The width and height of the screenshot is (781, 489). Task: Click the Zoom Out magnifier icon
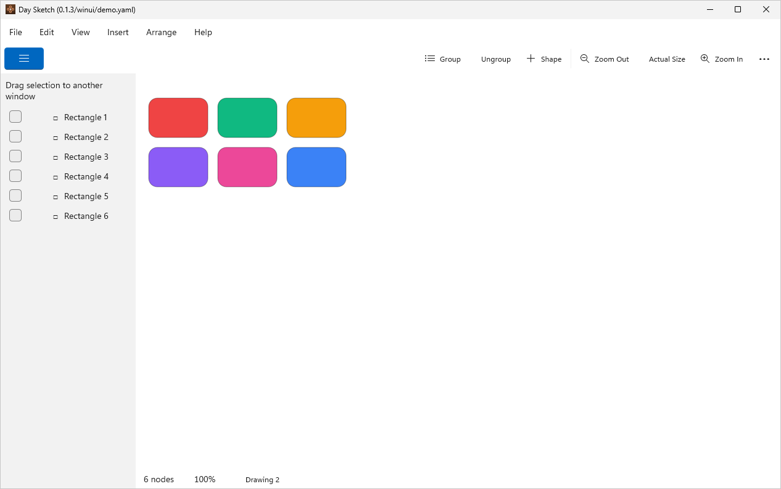coord(585,59)
